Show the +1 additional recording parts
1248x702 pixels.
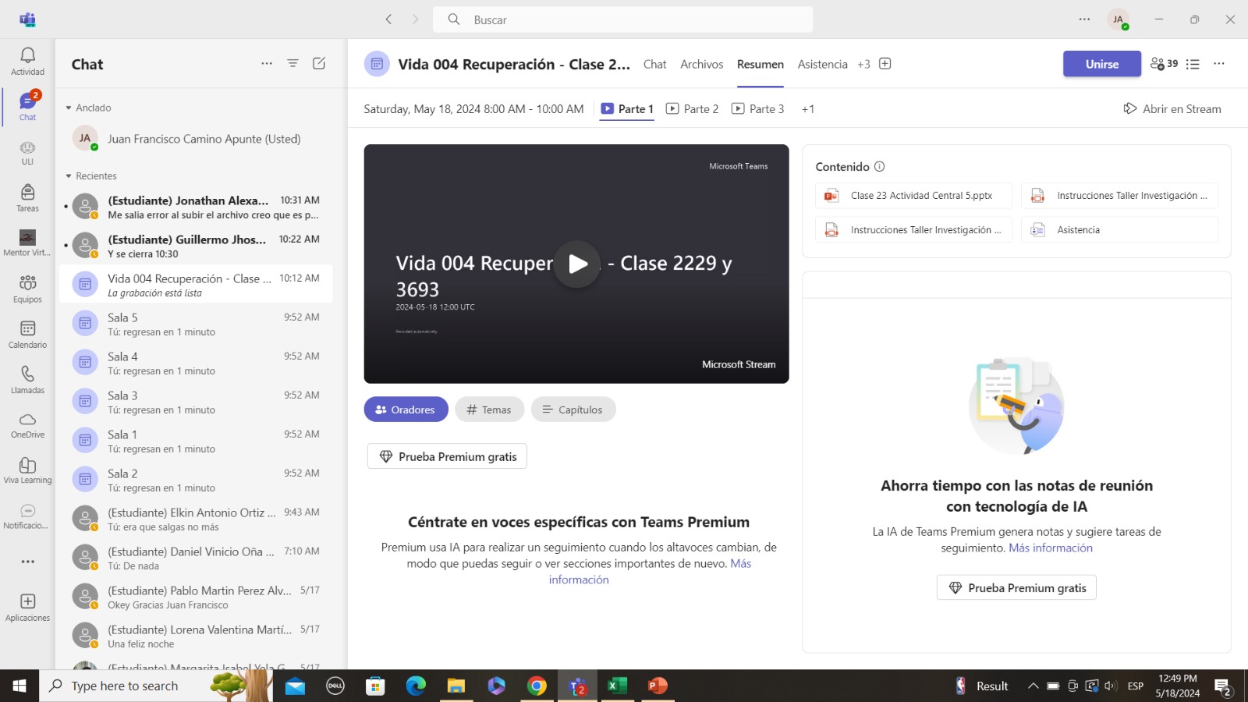point(808,109)
